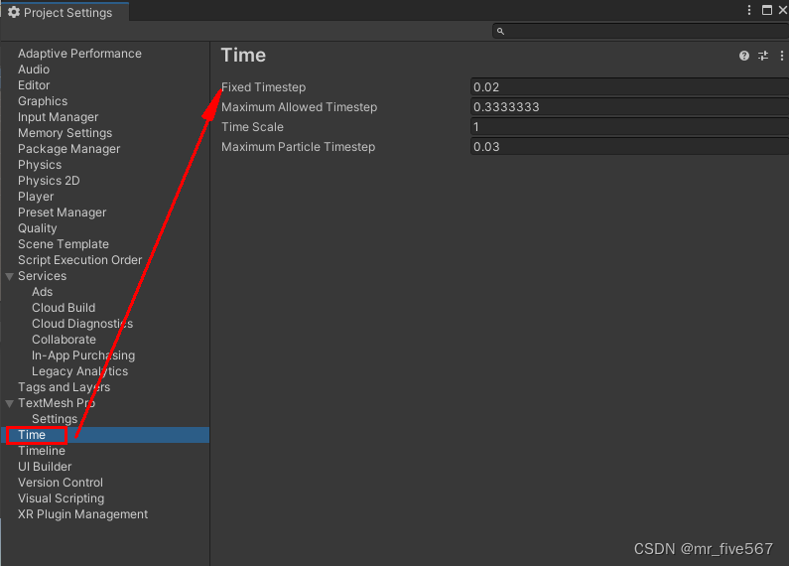The width and height of the screenshot is (789, 566).
Task: Click the search magnifier icon
Action: coord(500,31)
